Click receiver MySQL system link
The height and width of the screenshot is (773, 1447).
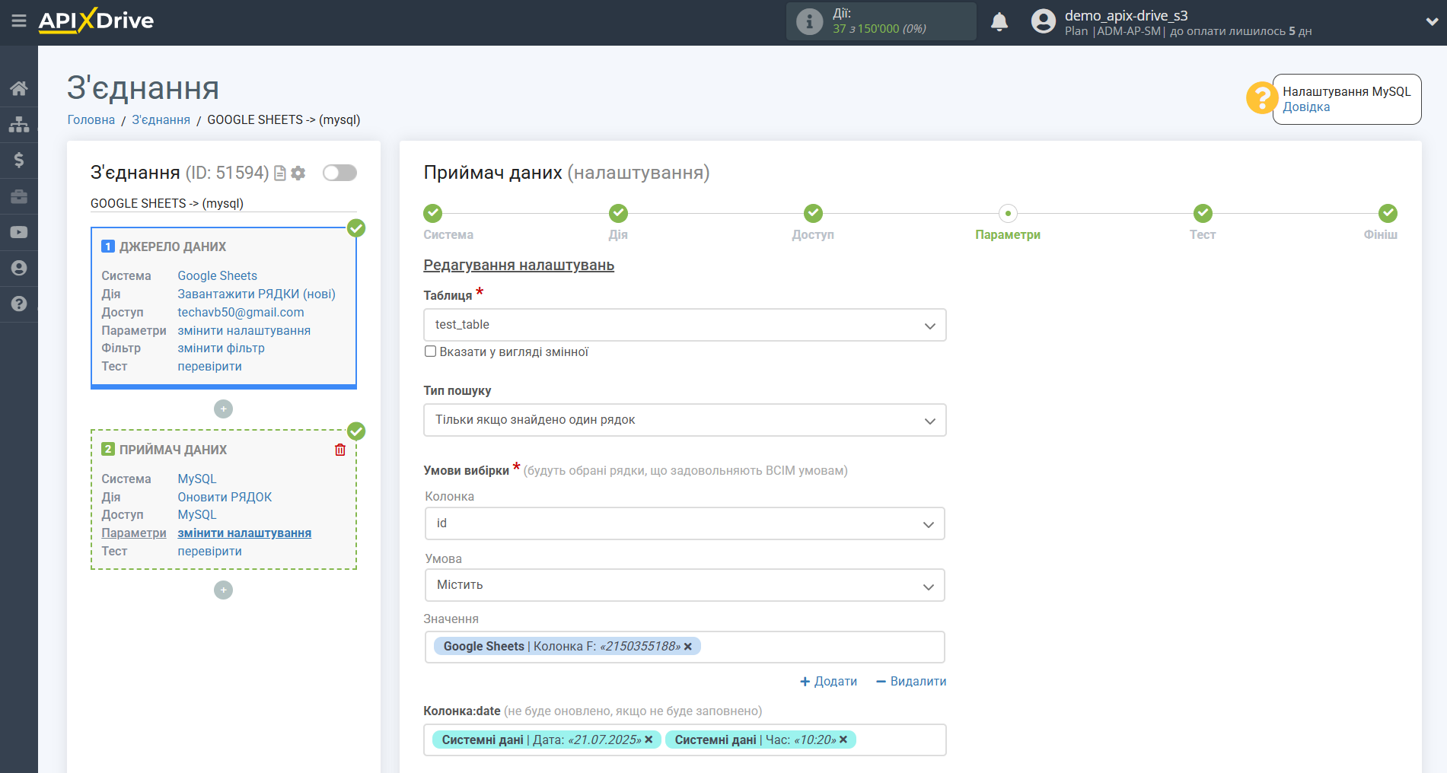(197, 479)
